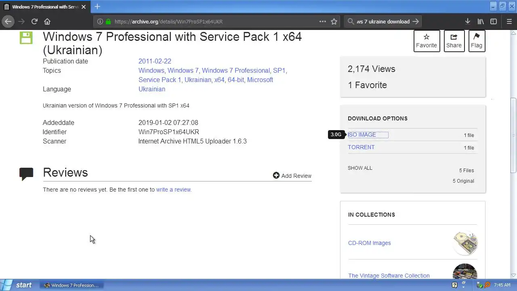517x291 pixels.
Task: Reload the current page
Action: (x=34, y=21)
